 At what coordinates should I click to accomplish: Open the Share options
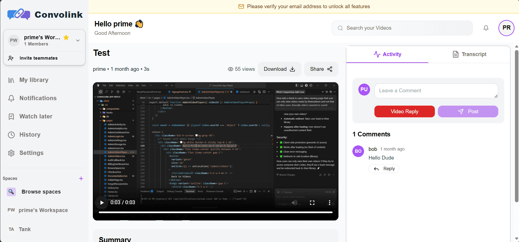coord(321,69)
